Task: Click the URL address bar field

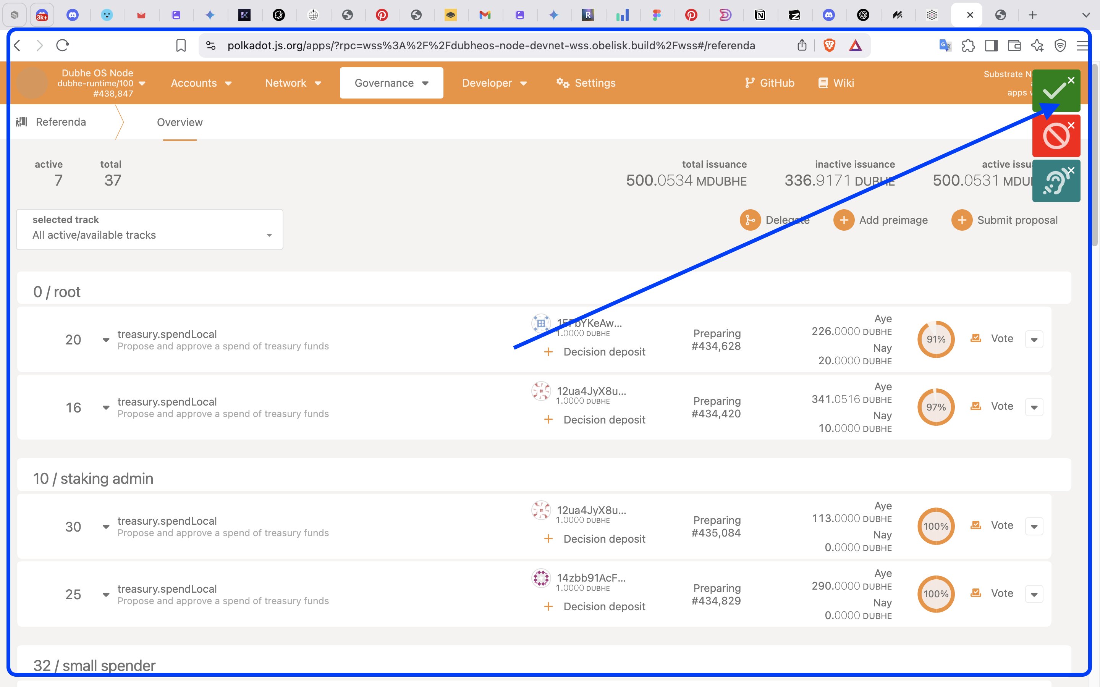Action: [491, 45]
